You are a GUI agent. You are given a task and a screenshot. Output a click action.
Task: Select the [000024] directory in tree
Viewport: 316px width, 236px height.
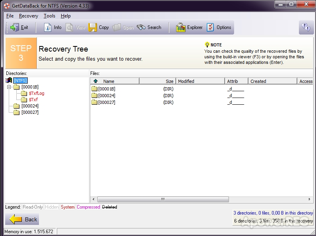(x=30, y=106)
